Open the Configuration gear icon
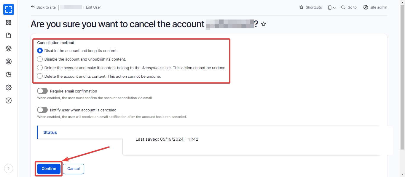Viewport: 405px width, 177px height. pos(9,87)
